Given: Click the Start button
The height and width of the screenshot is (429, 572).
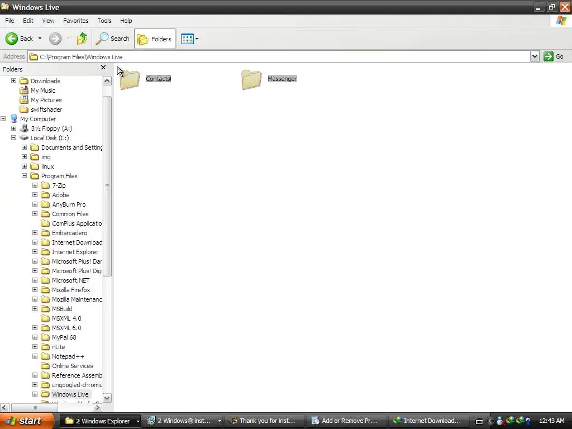Looking at the screenshot, I should point(27,421).
